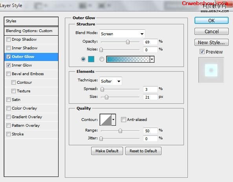Check the Satin checkbox
Viewport: 233px width, 182px height.
point(9,99)
